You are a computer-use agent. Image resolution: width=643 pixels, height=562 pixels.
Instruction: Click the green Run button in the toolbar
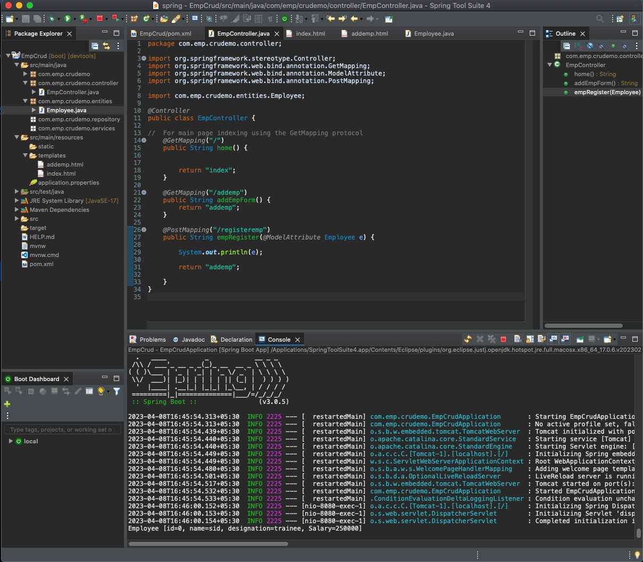click(x=68, y=19)
